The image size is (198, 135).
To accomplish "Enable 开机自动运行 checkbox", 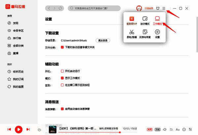I will pyautogui.click(x=62, y=71).
